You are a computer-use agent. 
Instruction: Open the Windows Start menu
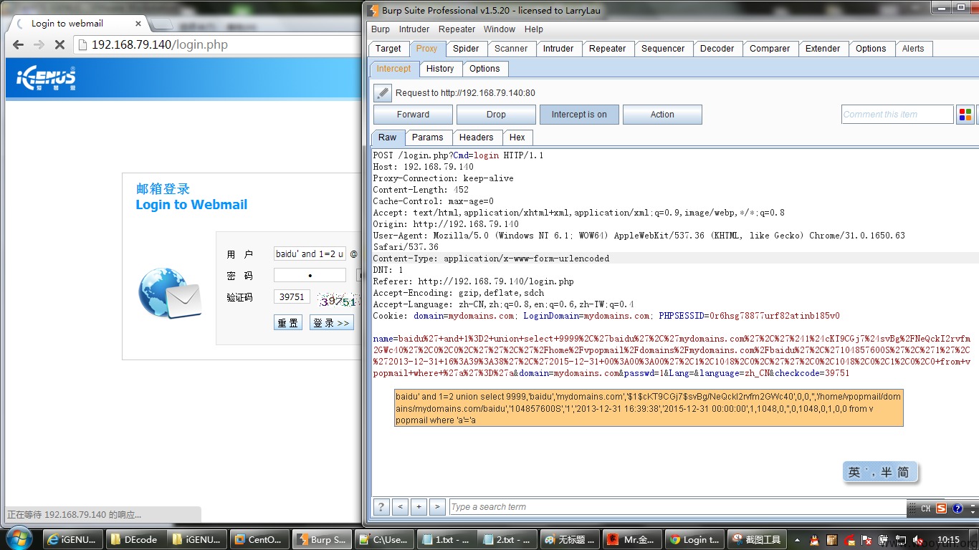[x=19, y=539]
